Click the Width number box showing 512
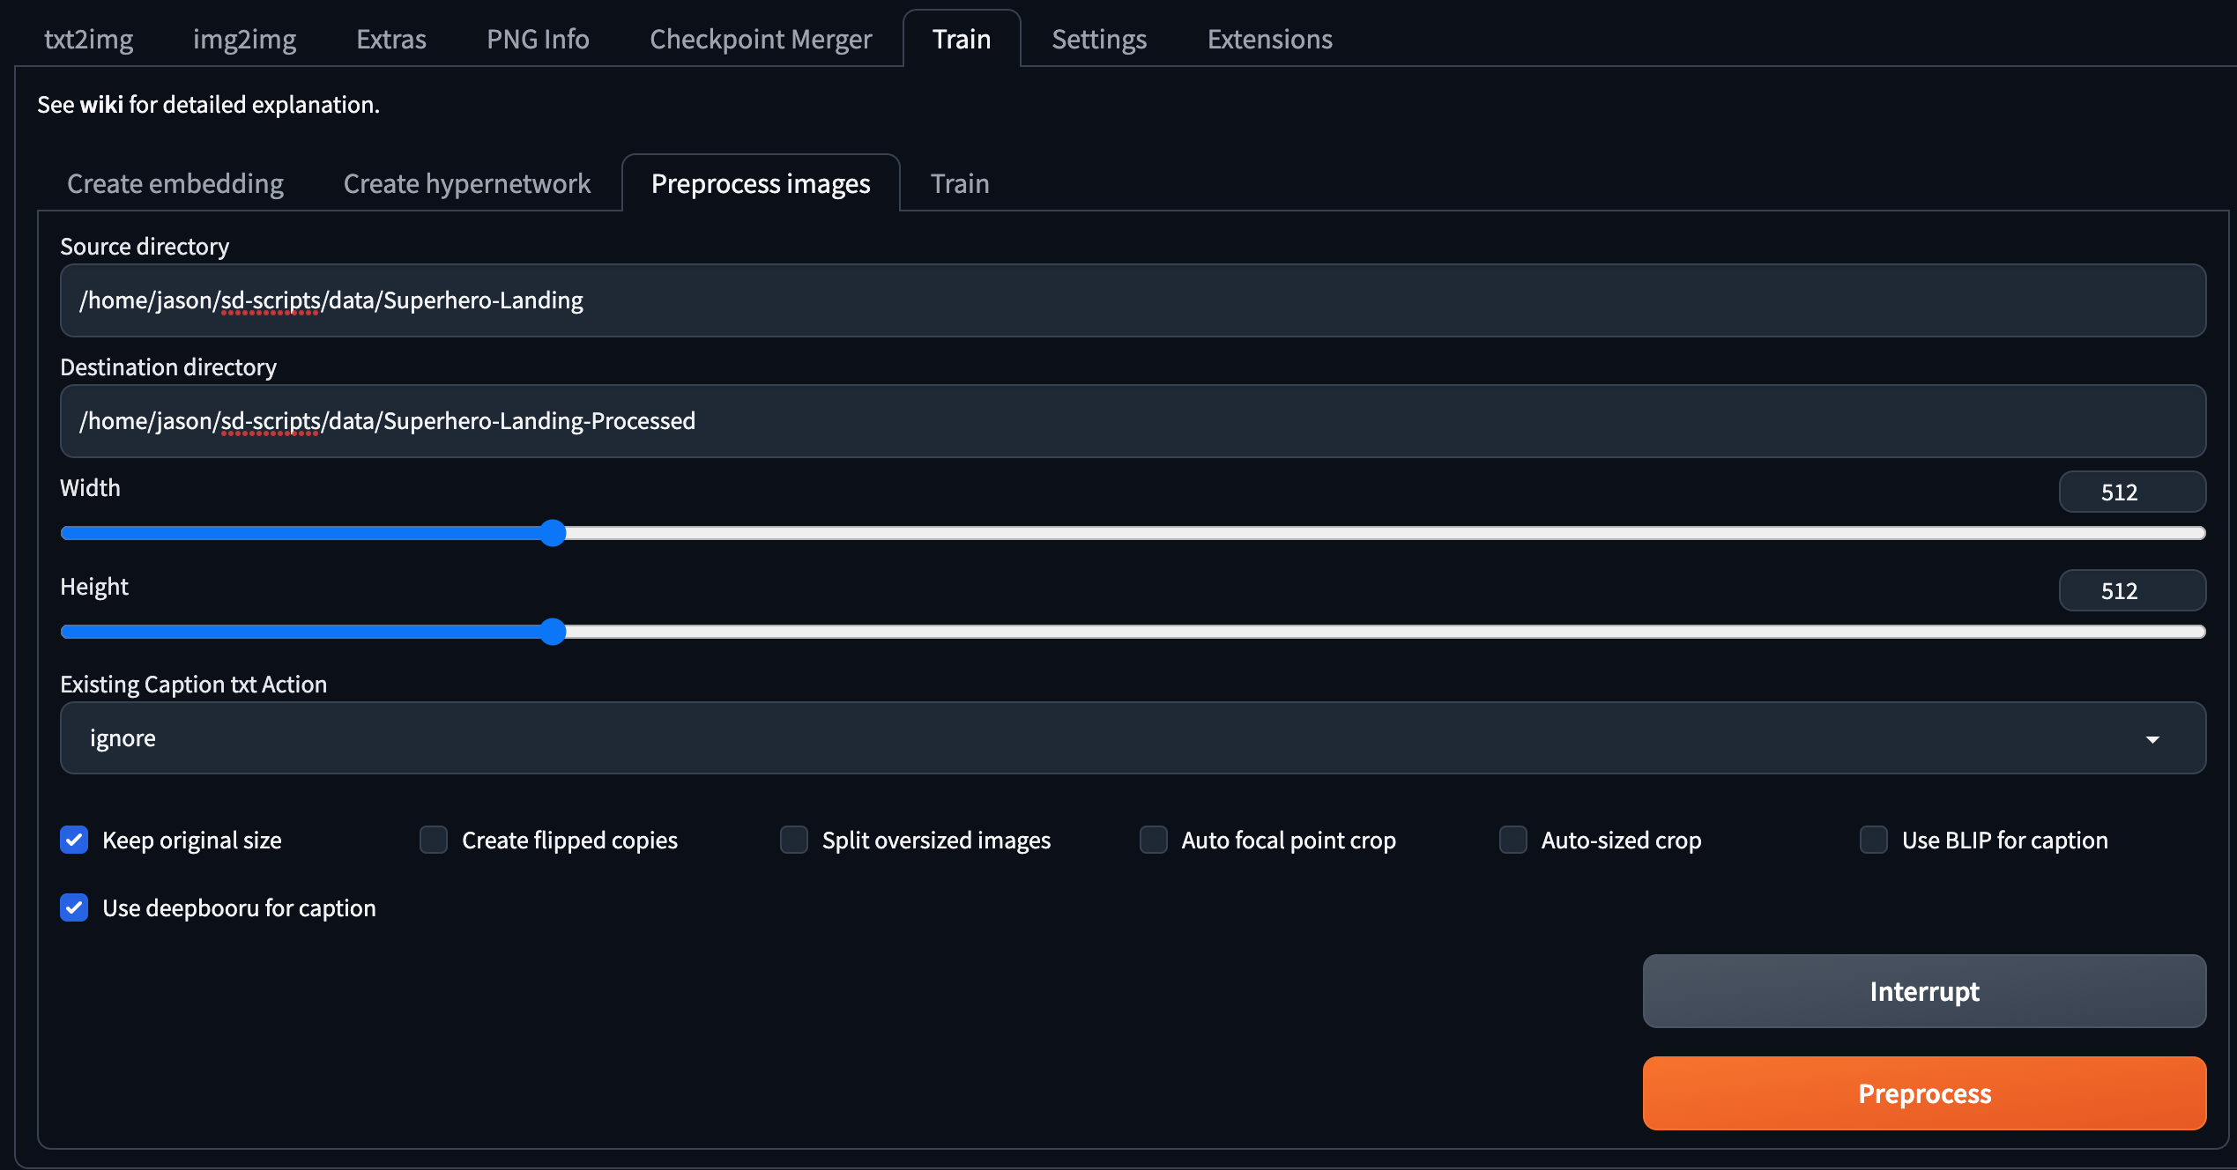This screenshot has width=2237, height=1170. tap(2131, 492)
